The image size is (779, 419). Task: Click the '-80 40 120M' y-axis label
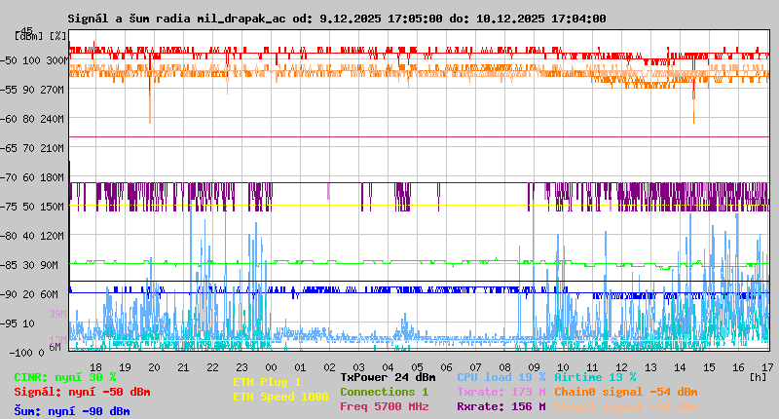(32, 236)
